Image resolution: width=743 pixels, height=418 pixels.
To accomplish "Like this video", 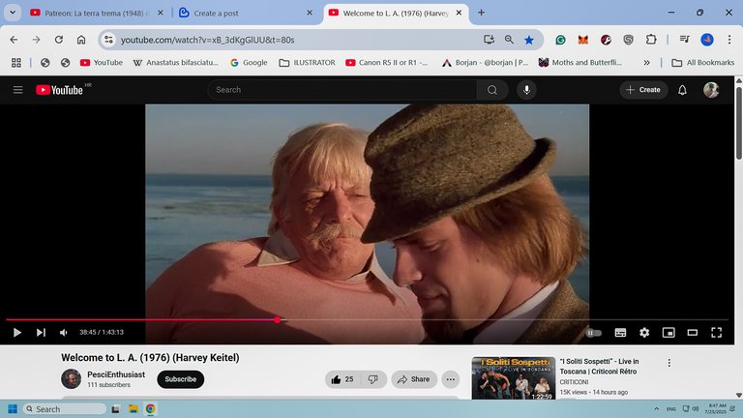I will (x=342, y=379).
